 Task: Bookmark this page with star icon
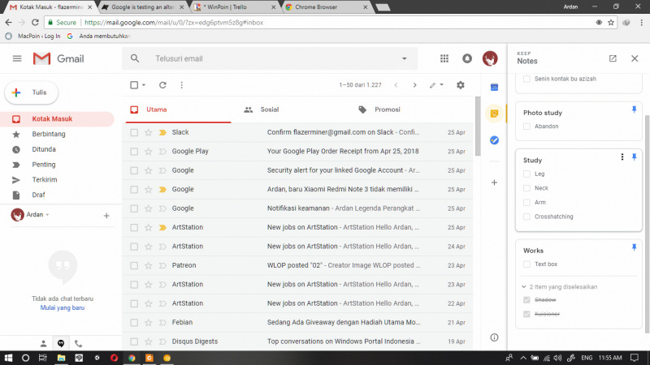coord(611,23)
